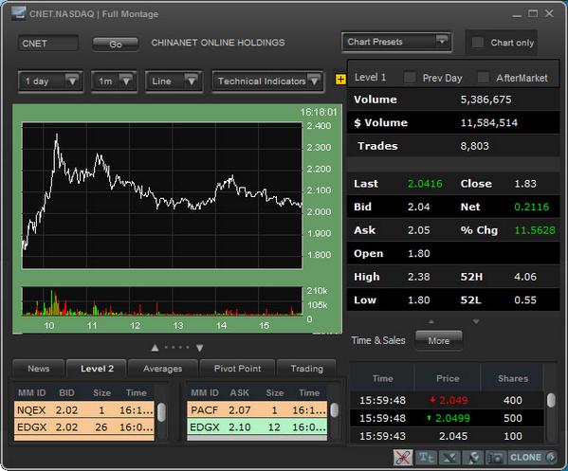This screenshot has height=471, width=568.
Task: Click the small down arrow under Level 1 quotes
Action: 476,321
